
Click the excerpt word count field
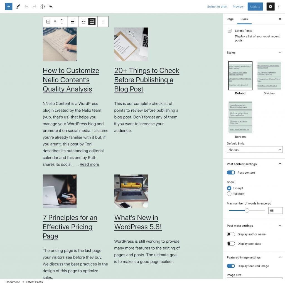click(x=275, y=210)
